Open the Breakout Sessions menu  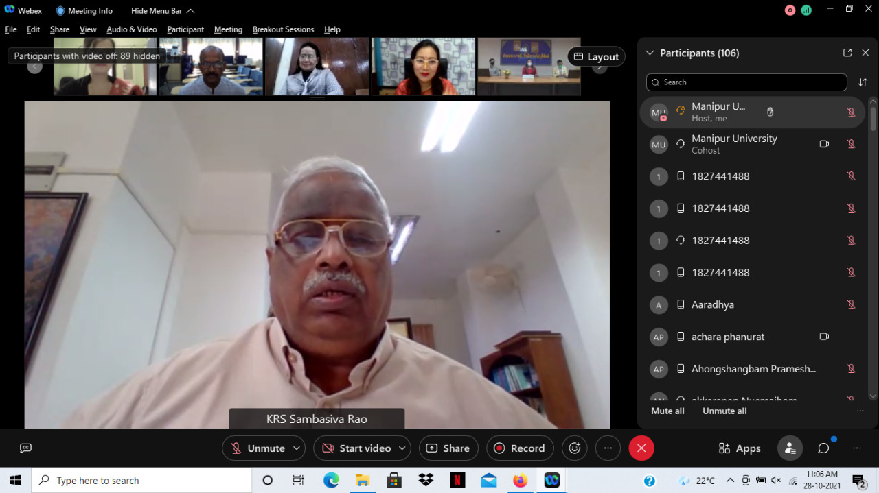pyautogui.click(x=283, y=29)
